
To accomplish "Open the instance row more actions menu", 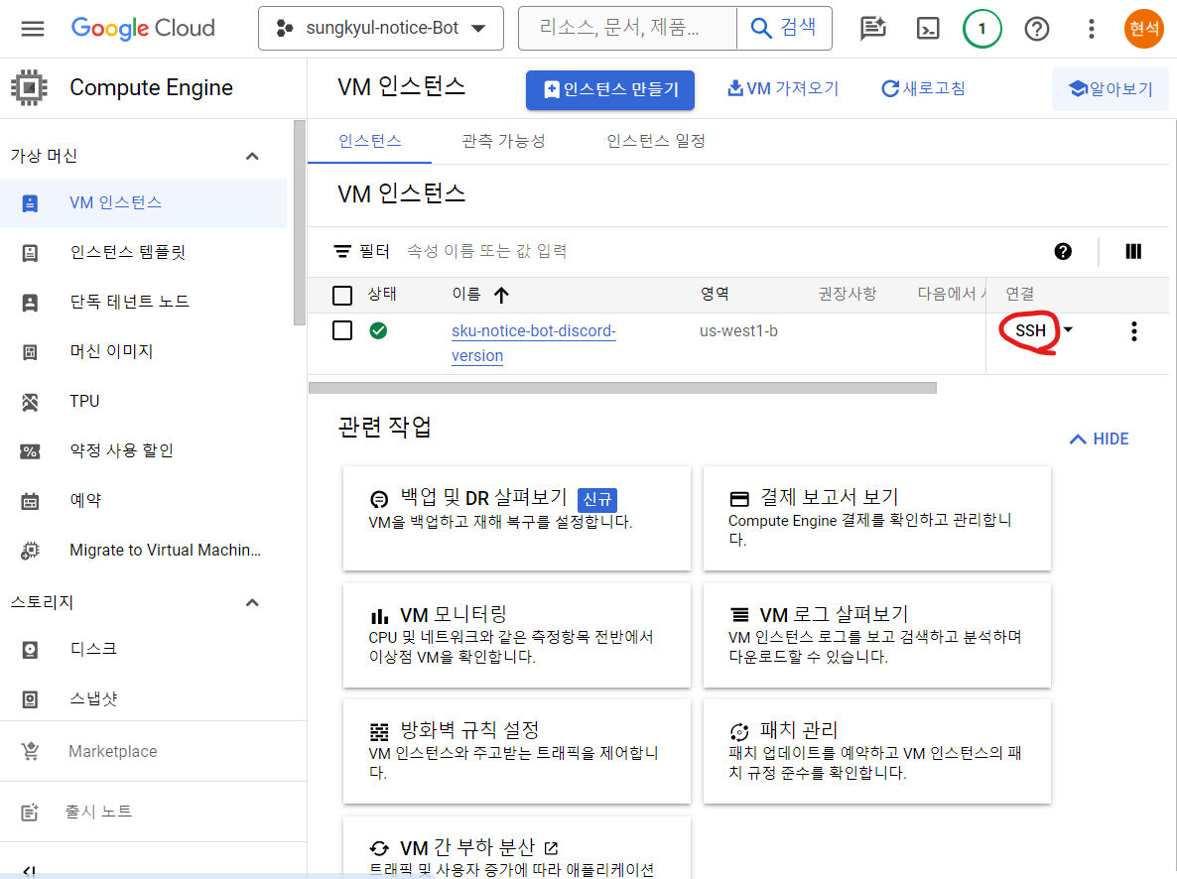I will coord(1134,331).
